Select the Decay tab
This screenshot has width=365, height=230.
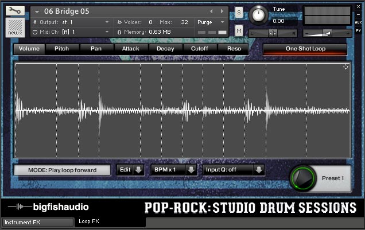coord(165,49)
